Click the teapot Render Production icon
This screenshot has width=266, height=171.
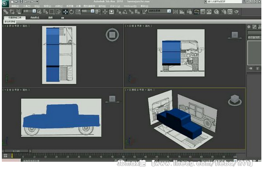point(236,12)
